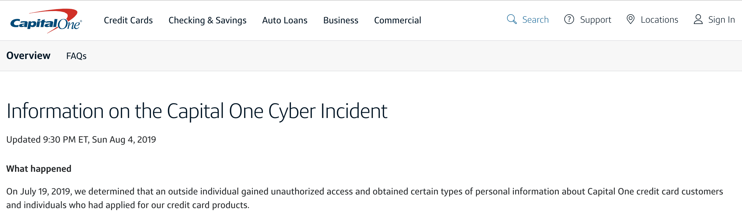
Task: Select Business in the top navigation
Action: (x=341, y=20)
